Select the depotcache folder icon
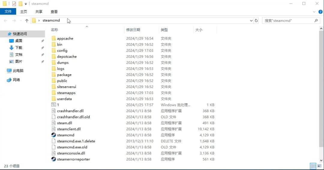 [54, 57]
